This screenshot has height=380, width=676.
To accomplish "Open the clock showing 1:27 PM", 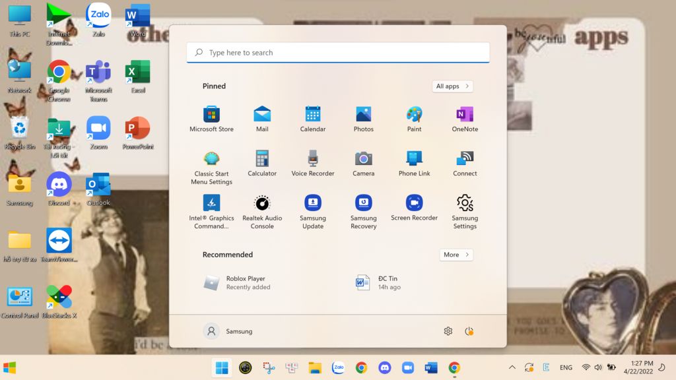I will 638,367.
